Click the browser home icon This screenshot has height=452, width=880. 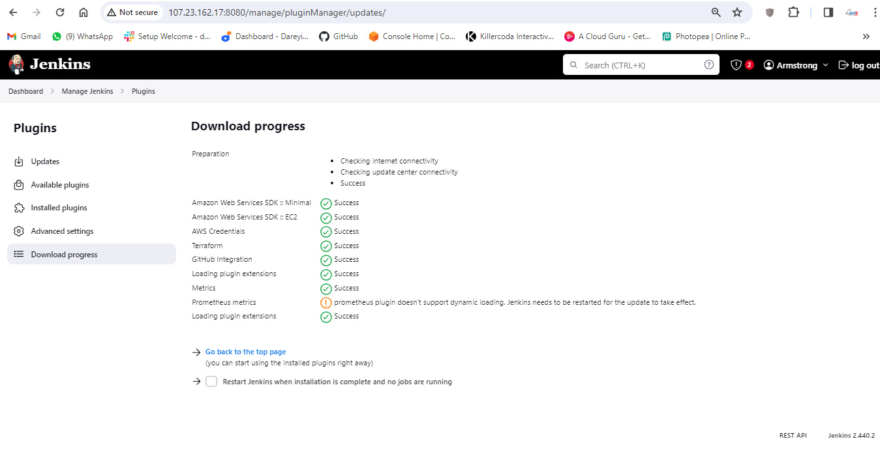click(x=83, y=12)
